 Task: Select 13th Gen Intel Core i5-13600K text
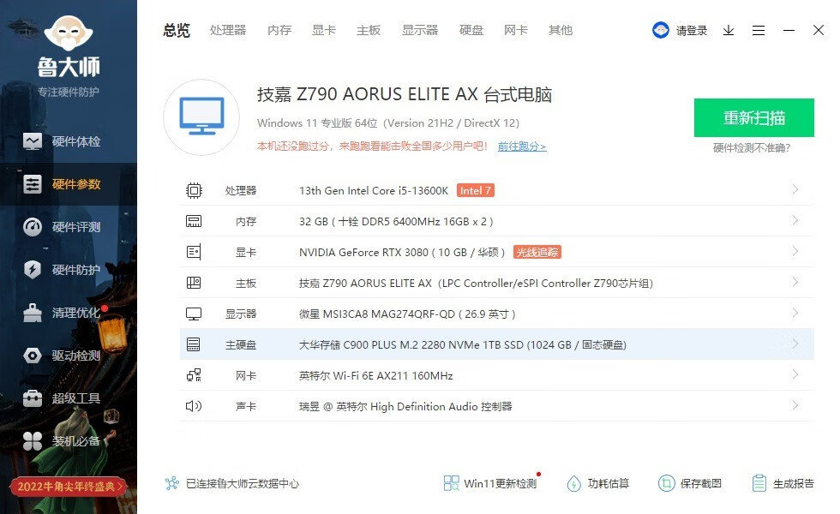pos(374,190)
